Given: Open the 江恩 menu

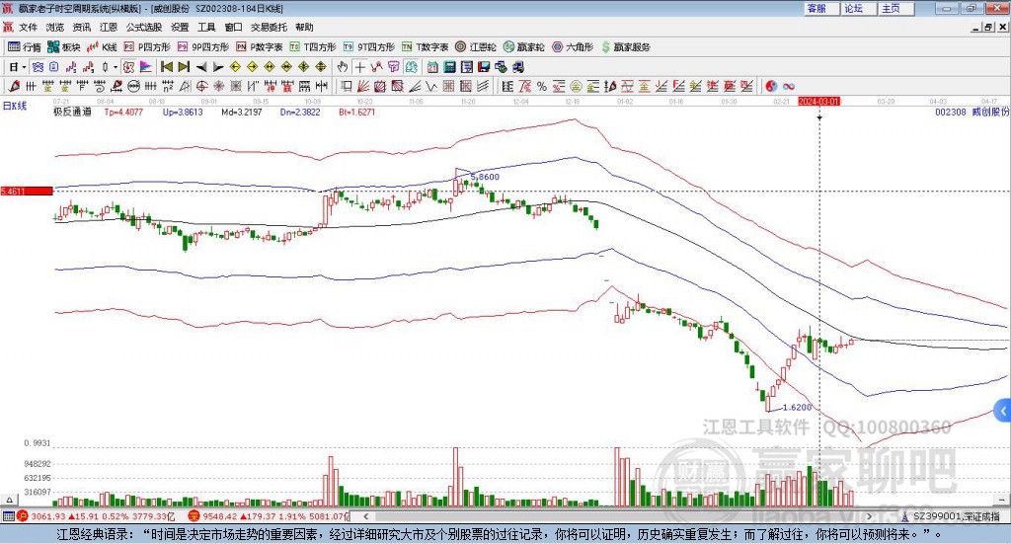Looking at the screenshot, I should pyautogui.click(x=109, y=27).
